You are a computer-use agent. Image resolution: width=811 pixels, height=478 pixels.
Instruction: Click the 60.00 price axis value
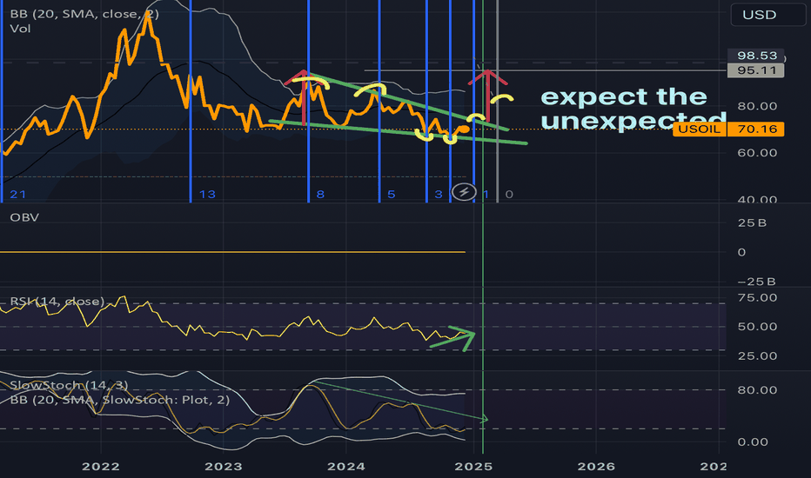click(757, 153)
